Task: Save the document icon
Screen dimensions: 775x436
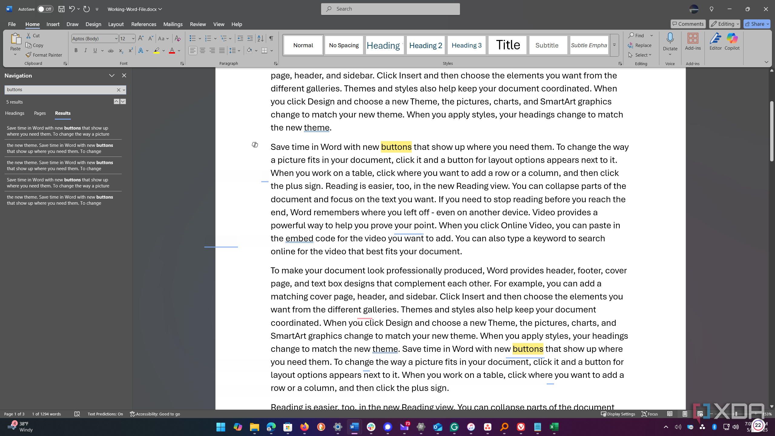Action: 61,9
